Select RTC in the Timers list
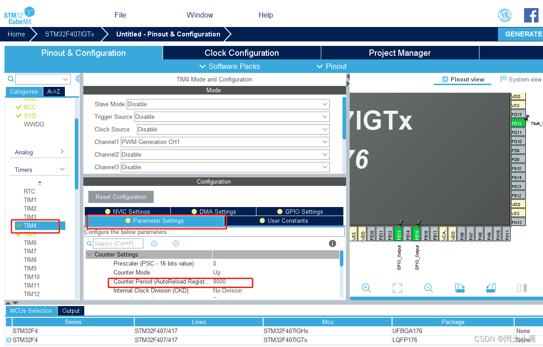This screenshot has width=543, height=347. (x=29, y=191)
